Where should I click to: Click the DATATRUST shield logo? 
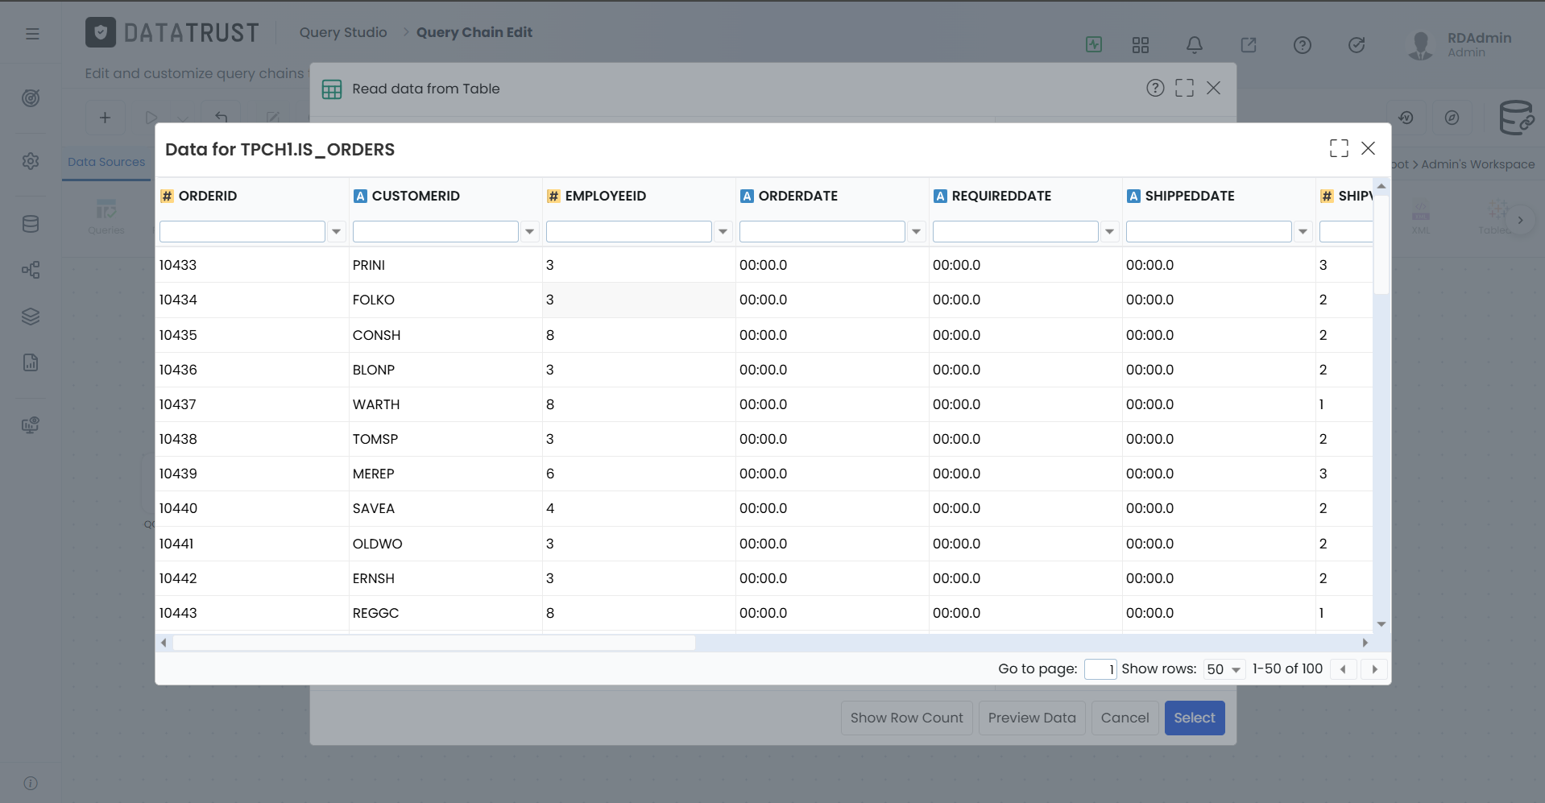101,32
